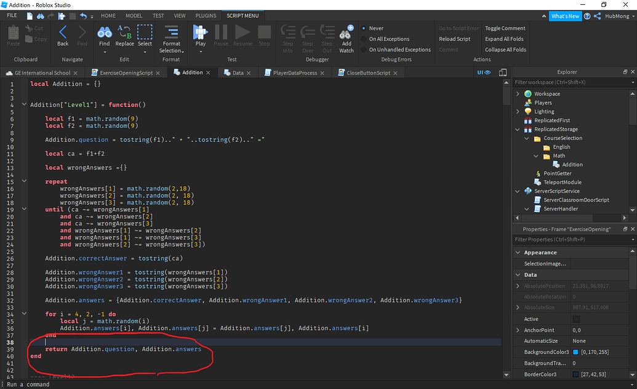Click the Format Selection icon
The width and height of the screenshot is (637, 389).
[171, 32]
